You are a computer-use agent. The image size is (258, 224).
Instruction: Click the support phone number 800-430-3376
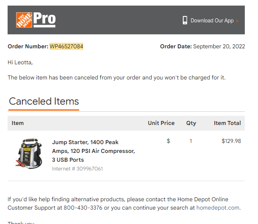(83, 208)
